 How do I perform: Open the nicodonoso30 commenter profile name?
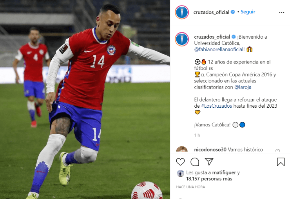pos(210,149)
